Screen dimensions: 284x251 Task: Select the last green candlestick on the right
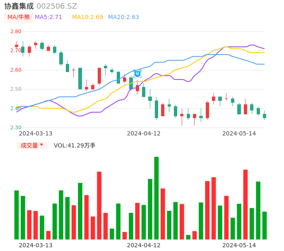[x=265, y=116]
